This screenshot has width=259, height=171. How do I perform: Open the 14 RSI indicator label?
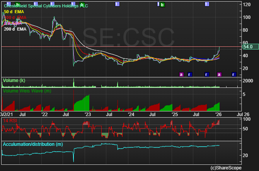11,121
